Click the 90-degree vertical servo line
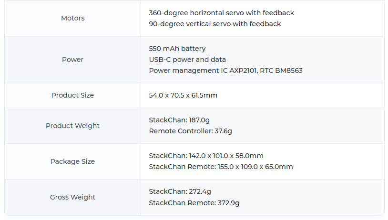Image resolution: width=388 pixels, height=220 pixels. (x=215, y=24)
